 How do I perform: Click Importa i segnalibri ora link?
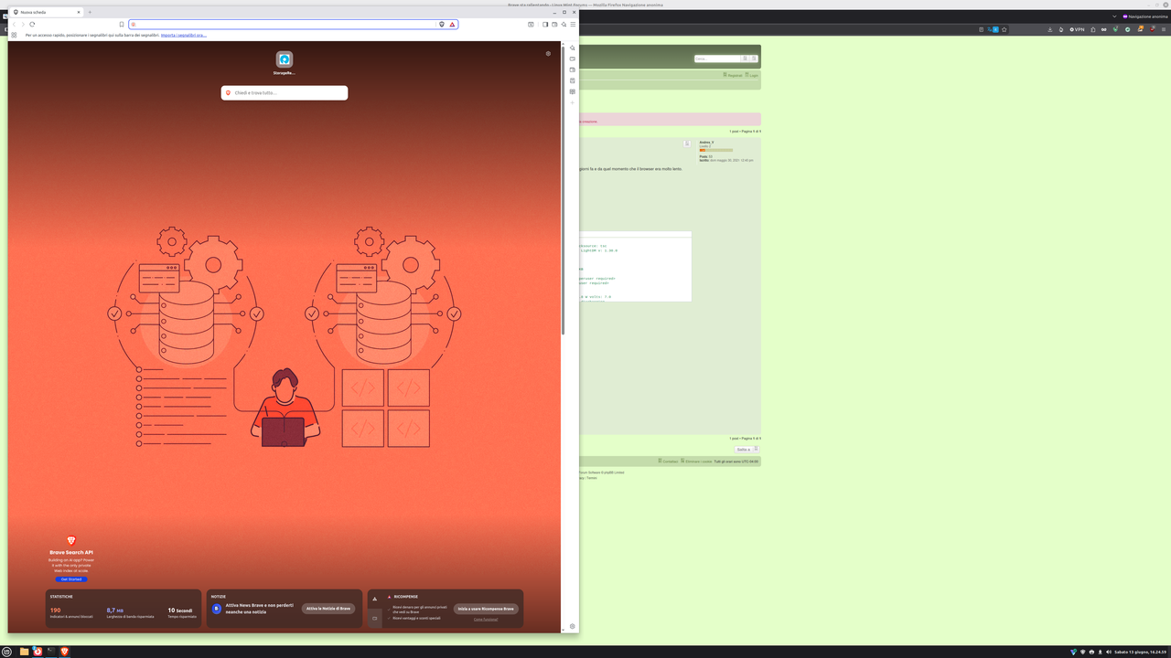(x=184, y=35)
